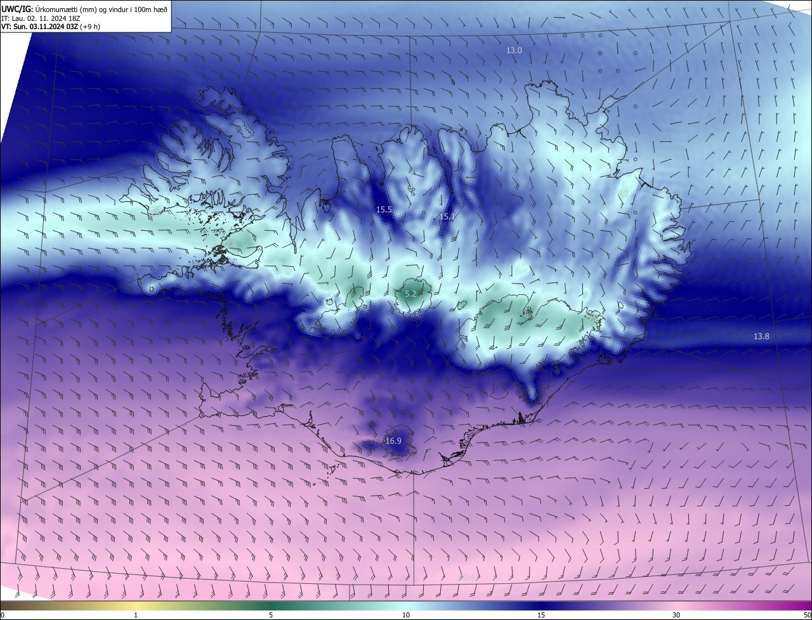Image resolution: width=812 pixels, height=620 pixels.
Task: Click the colorbar tick label 5
Action: click(x=271, y=615)
